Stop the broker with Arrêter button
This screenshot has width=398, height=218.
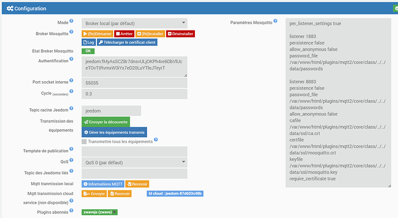coord(125,34)
